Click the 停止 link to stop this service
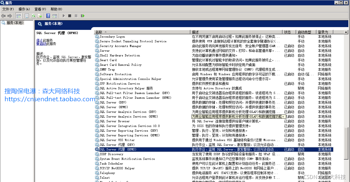350x182 pixels. [40, 40]
